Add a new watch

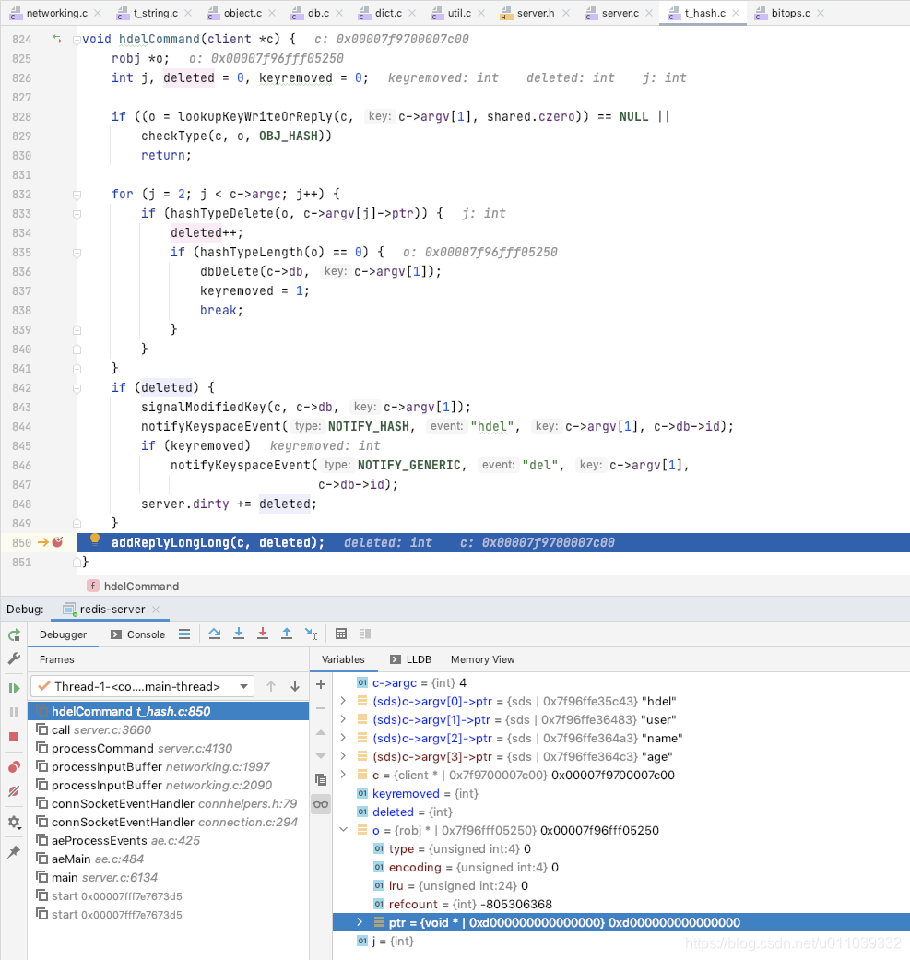click(x=321, y=684)
